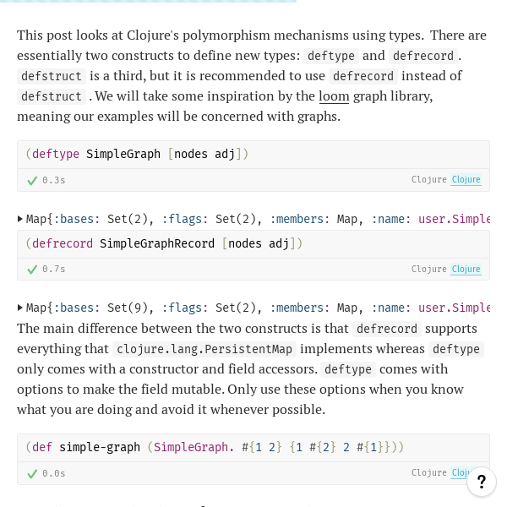Open the help question mark button
The height and width of the screenshot is (507, 507).
click(x=482, y=482)
